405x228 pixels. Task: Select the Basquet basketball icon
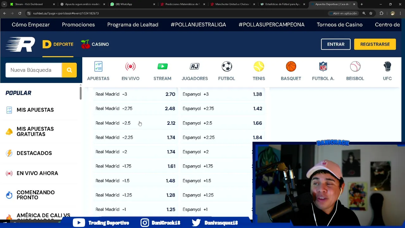pyautogui.click(x=291, y=66)
